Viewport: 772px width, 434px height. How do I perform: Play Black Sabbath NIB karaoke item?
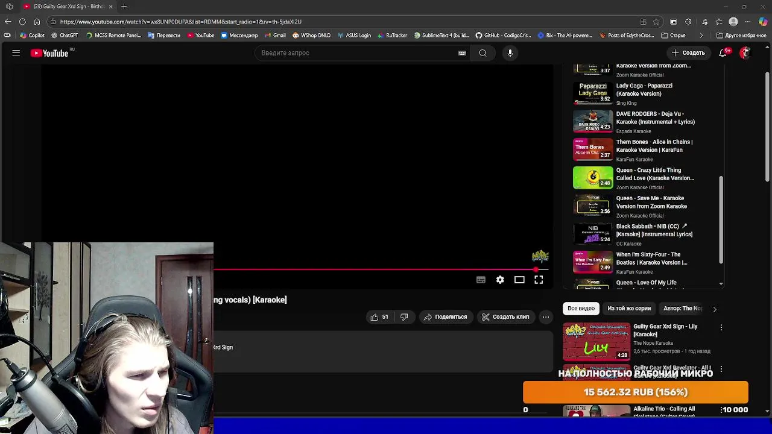coord(593,234)
